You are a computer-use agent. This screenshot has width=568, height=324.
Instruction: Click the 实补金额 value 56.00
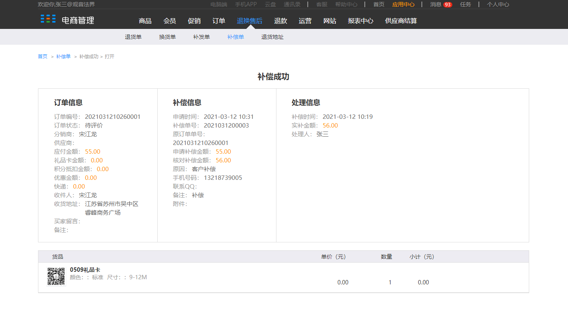click(x=330, y=126)
